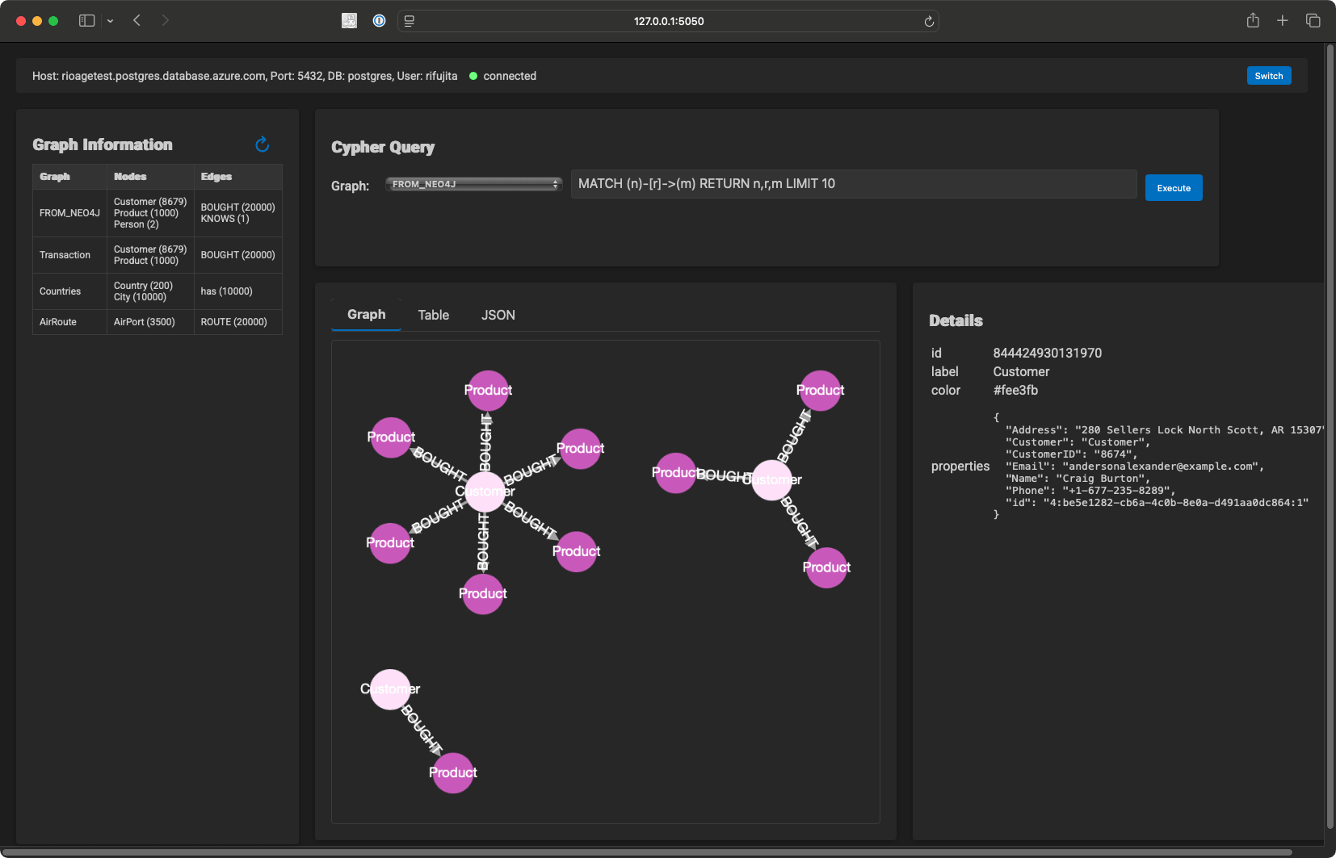The image size is (1336, 858).
Task: Refresh the Graph Information panel
Action: tap(263, 144)
